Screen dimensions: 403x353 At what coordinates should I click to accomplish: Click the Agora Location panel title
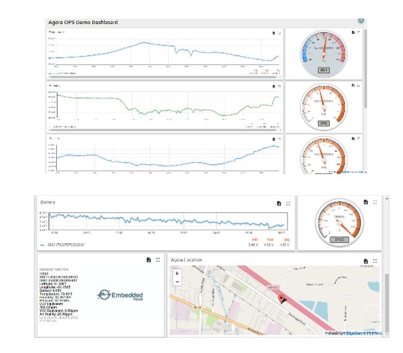click(186, 260)
